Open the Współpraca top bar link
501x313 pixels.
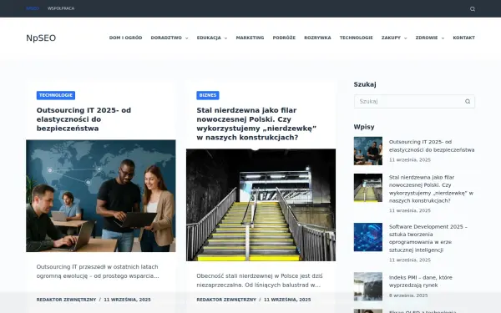[61, 8]
